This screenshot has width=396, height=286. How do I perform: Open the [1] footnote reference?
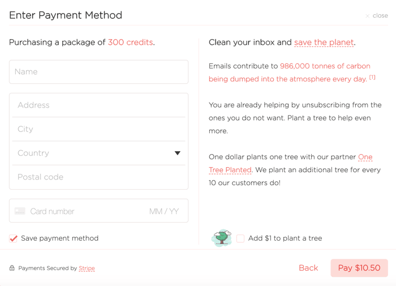pos(372,78)
